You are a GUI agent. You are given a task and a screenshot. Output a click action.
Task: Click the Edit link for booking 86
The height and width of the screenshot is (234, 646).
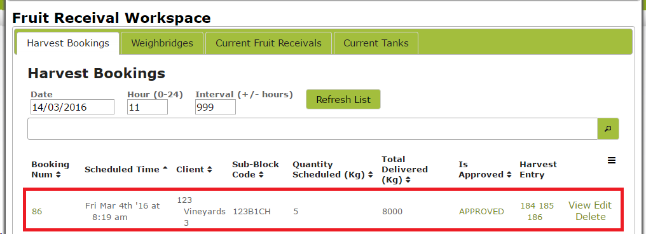602,205
